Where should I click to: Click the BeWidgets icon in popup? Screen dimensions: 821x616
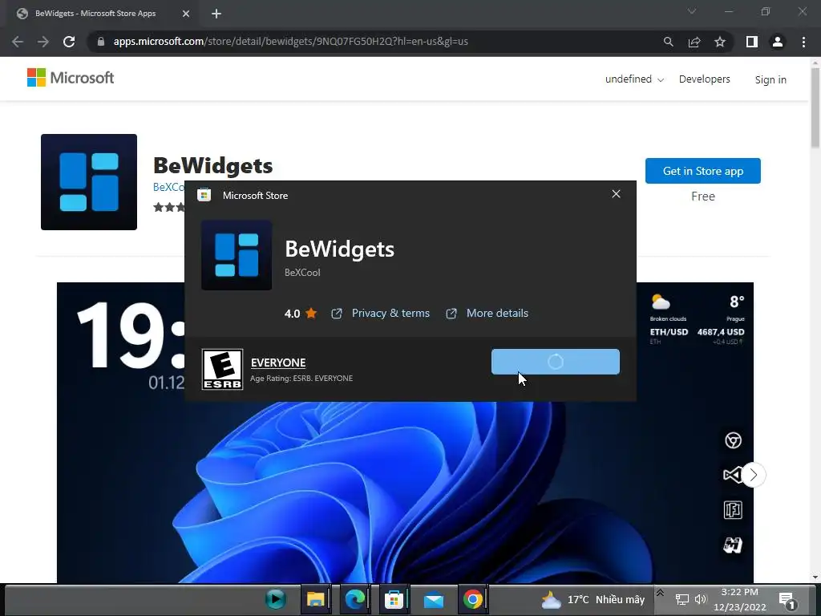(x=237, y=255)
